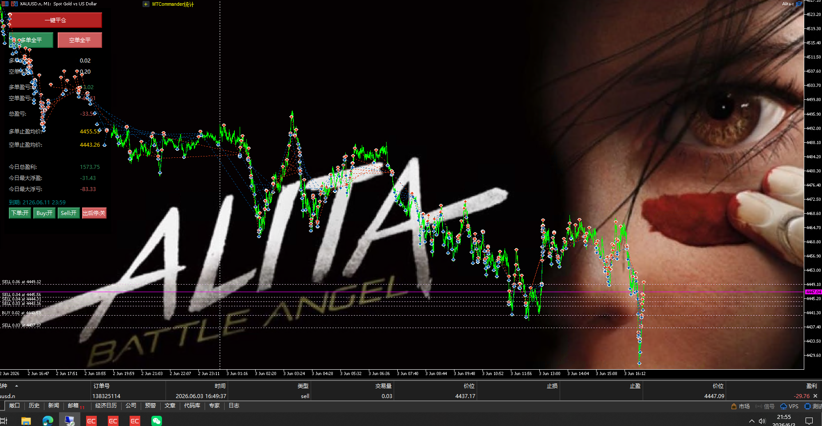Show hidden system tray icons
822x426 pixels.
coord(751,421)
